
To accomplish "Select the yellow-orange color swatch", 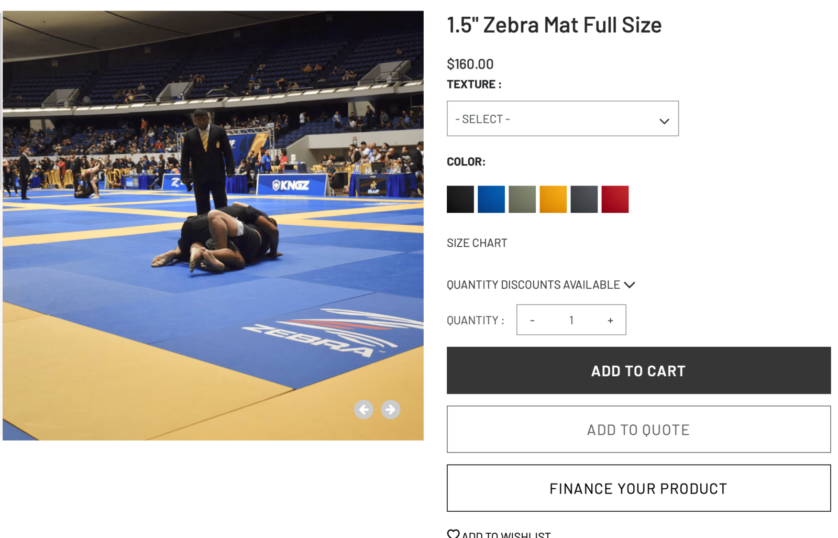I will click(553, 199).
